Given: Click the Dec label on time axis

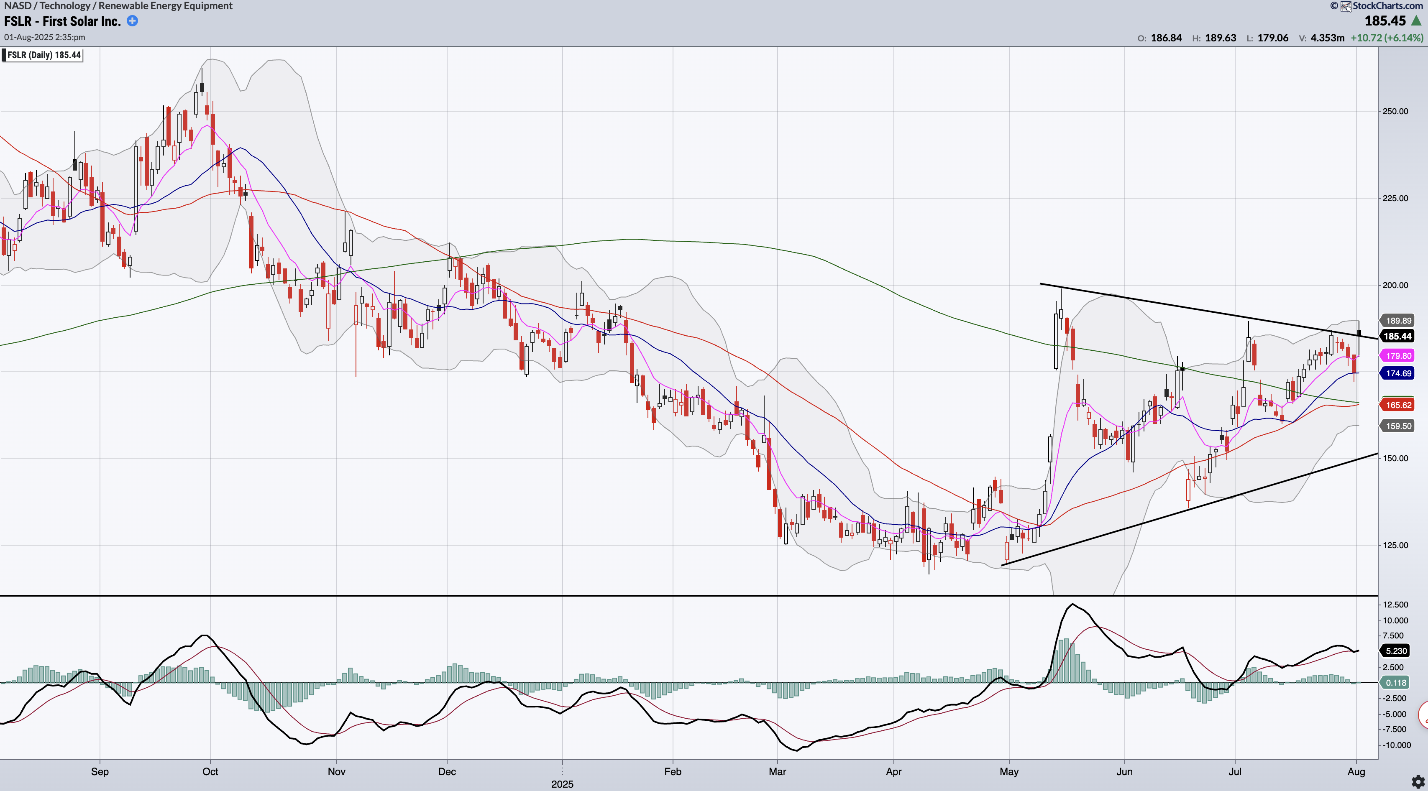Looking at the screenshot, I should click(447, 772).
